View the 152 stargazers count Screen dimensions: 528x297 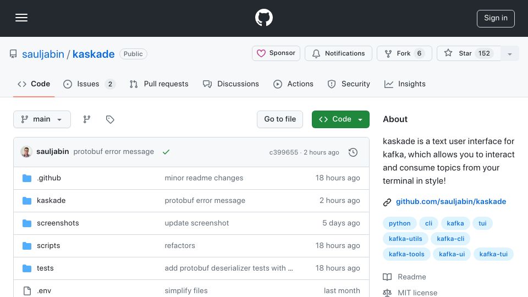tap(484, 53)
